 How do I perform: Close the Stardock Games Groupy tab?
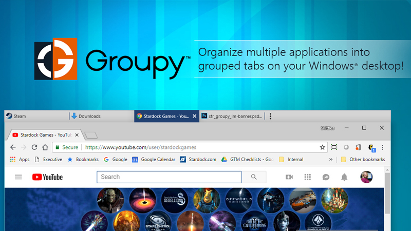[195, 116]
